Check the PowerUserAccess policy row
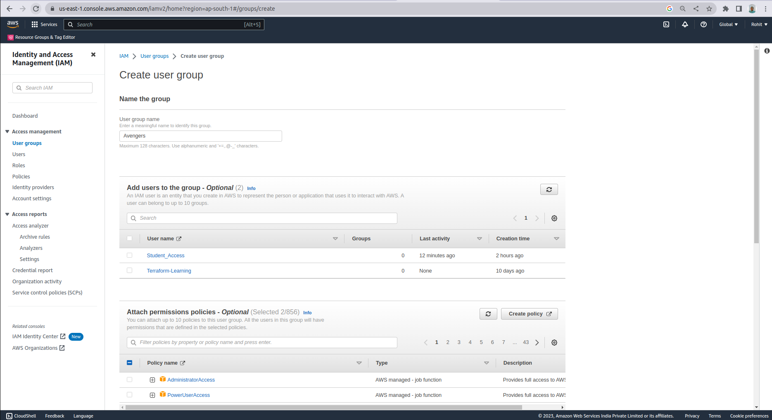Image resolution: width=772 pixels, height=420 pixels. click(x=130, y=395)
